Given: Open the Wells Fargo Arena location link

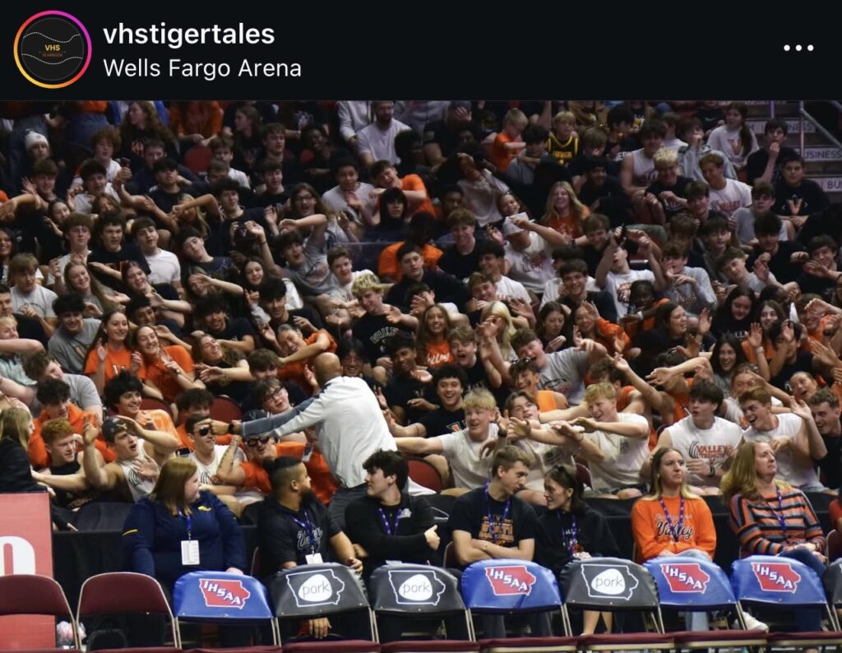Looking at the screenshot, I should click(202, 68).
